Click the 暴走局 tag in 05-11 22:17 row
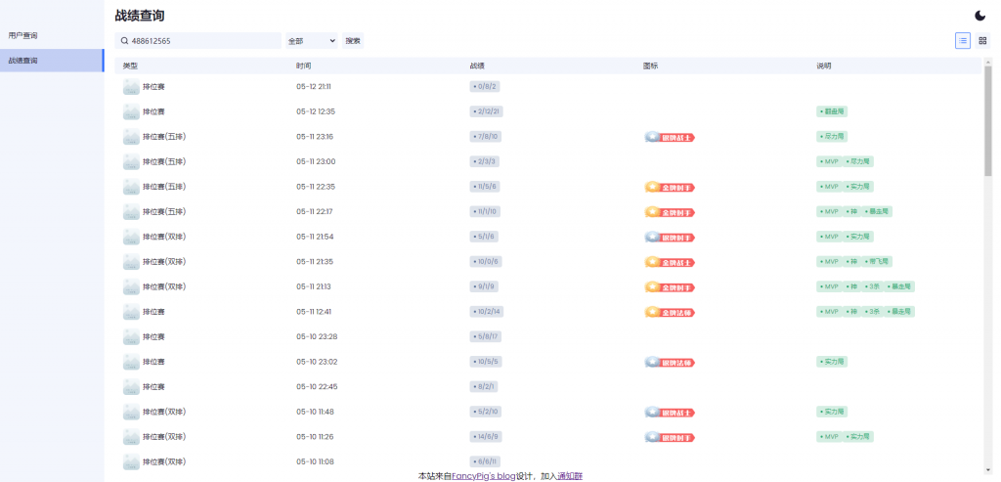The image size is (1001, 482). click(x=877, y=212)
